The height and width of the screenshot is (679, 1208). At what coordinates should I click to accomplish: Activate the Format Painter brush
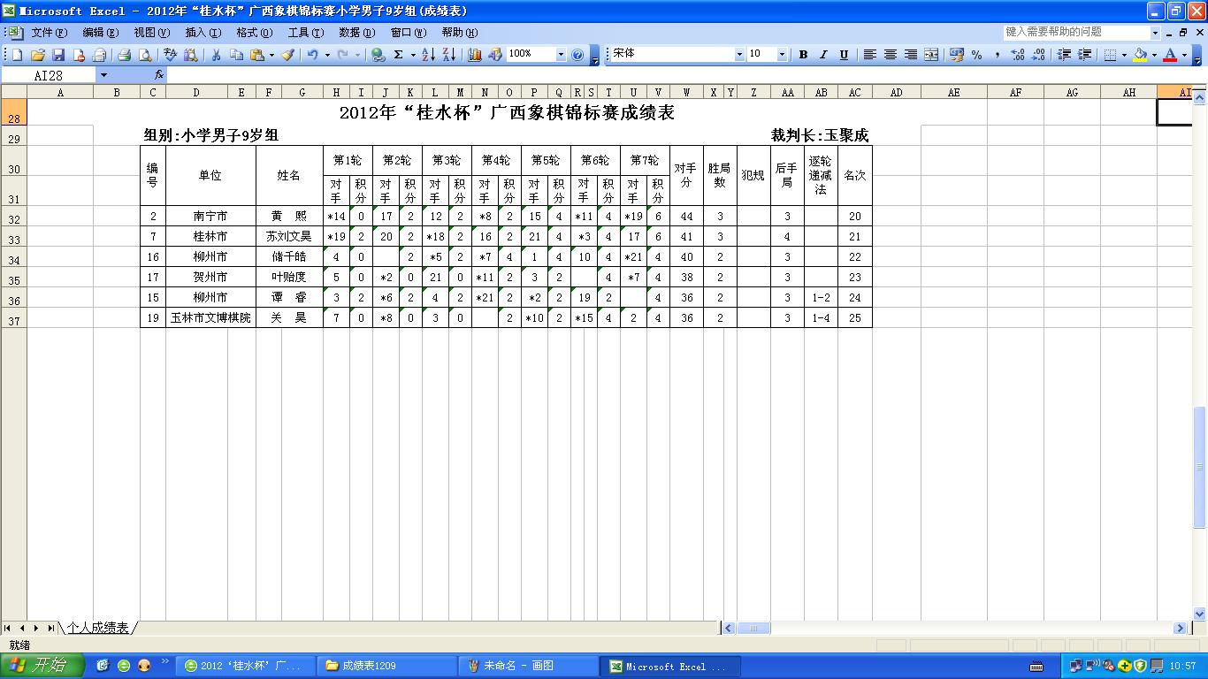coord(287,55)
